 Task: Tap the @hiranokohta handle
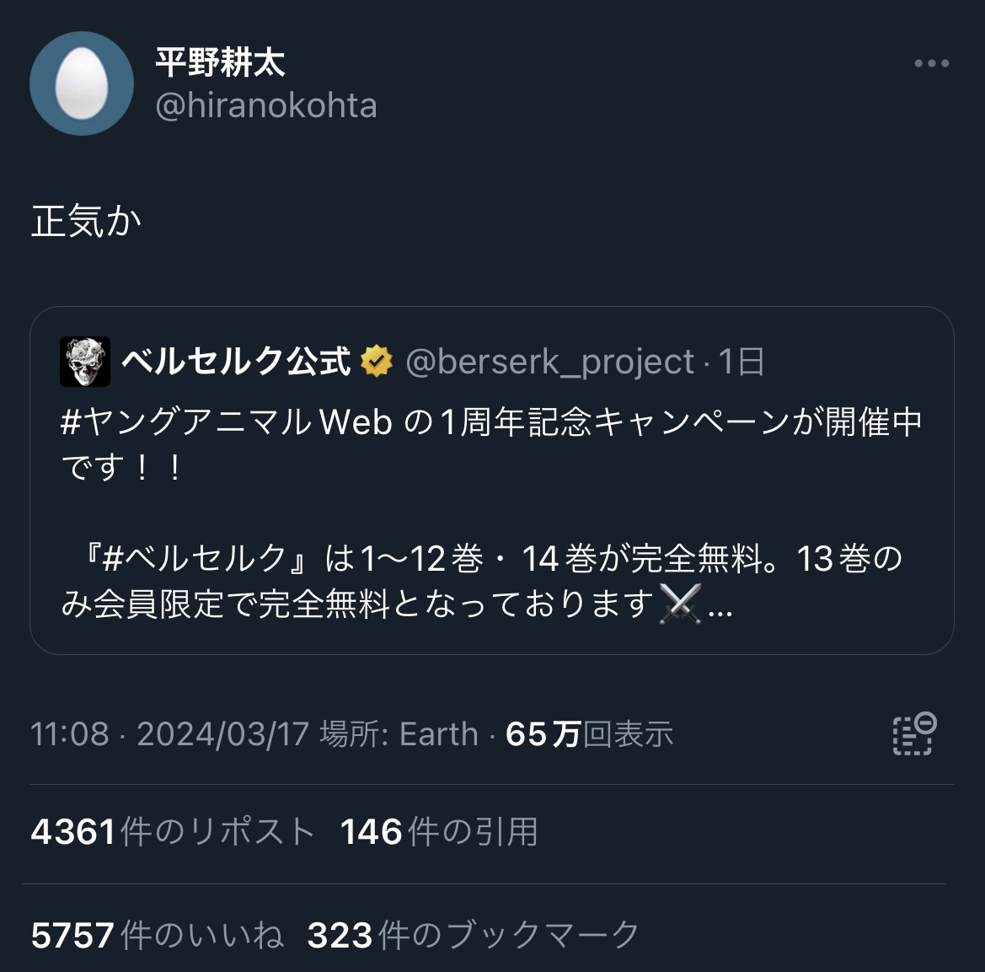(x=266, y=106)
